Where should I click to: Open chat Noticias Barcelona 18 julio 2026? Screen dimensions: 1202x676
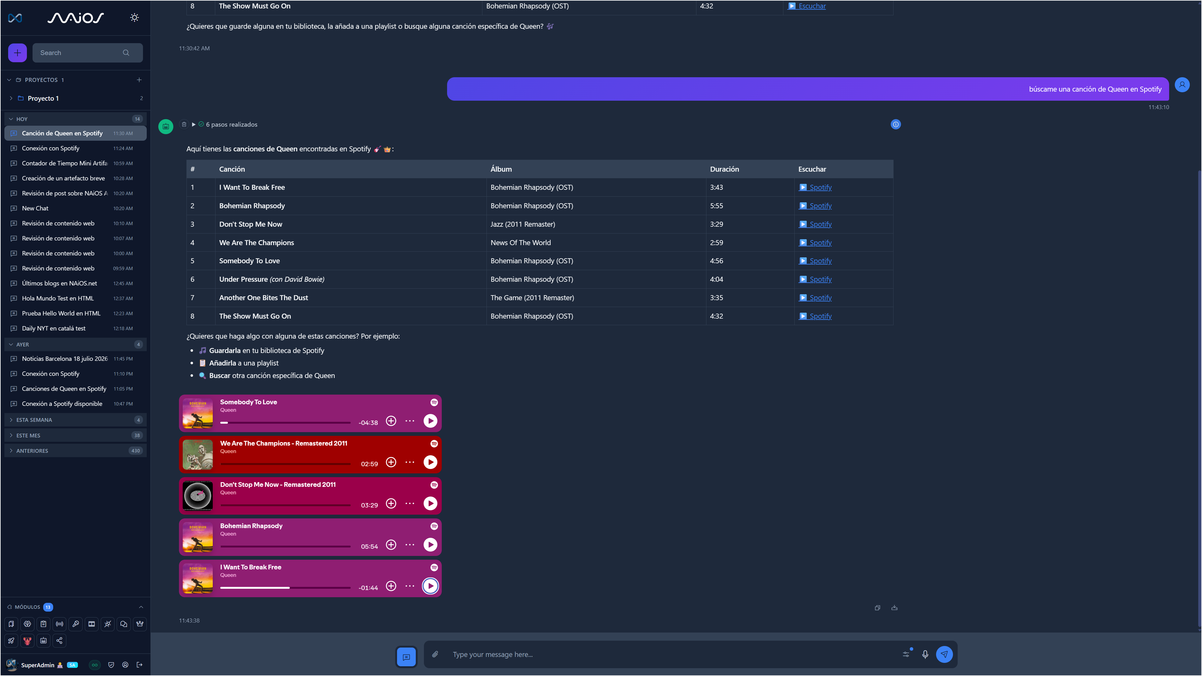pos(75,359)
